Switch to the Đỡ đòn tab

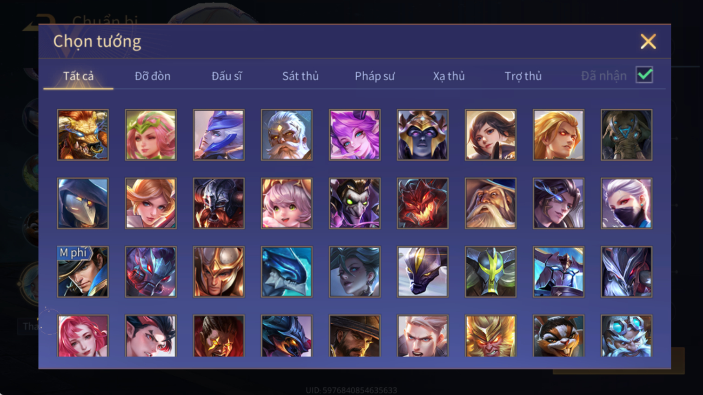pos(153,76)
